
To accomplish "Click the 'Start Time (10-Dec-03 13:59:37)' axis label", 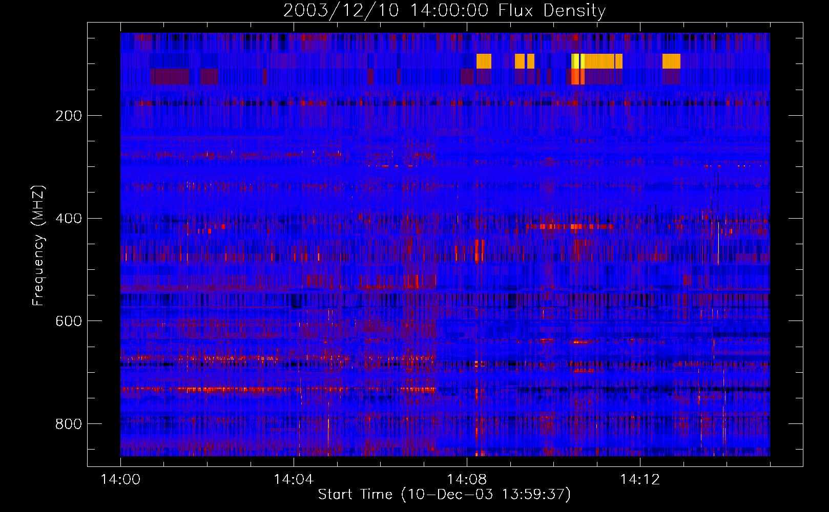I will (x=444, y=494).
